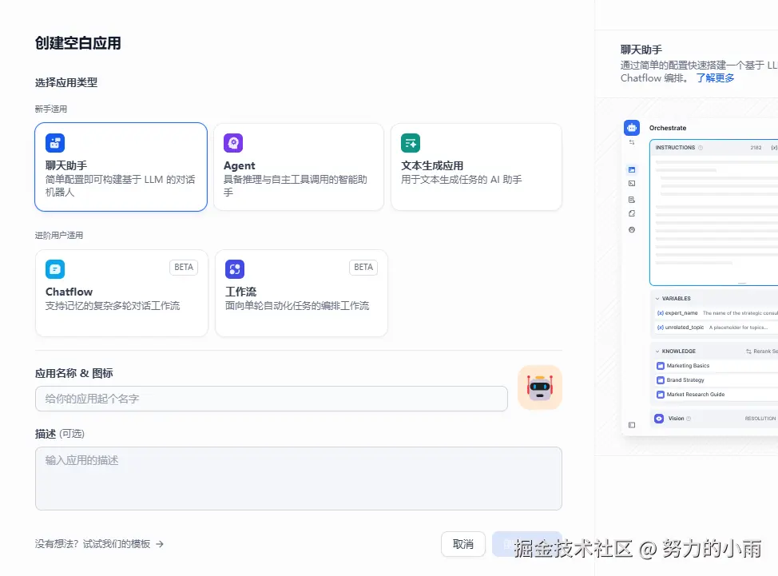This screenshot has height=576, width=778.
Task: Click the INSTRUCTIONS label in preview
Action: 675,148
